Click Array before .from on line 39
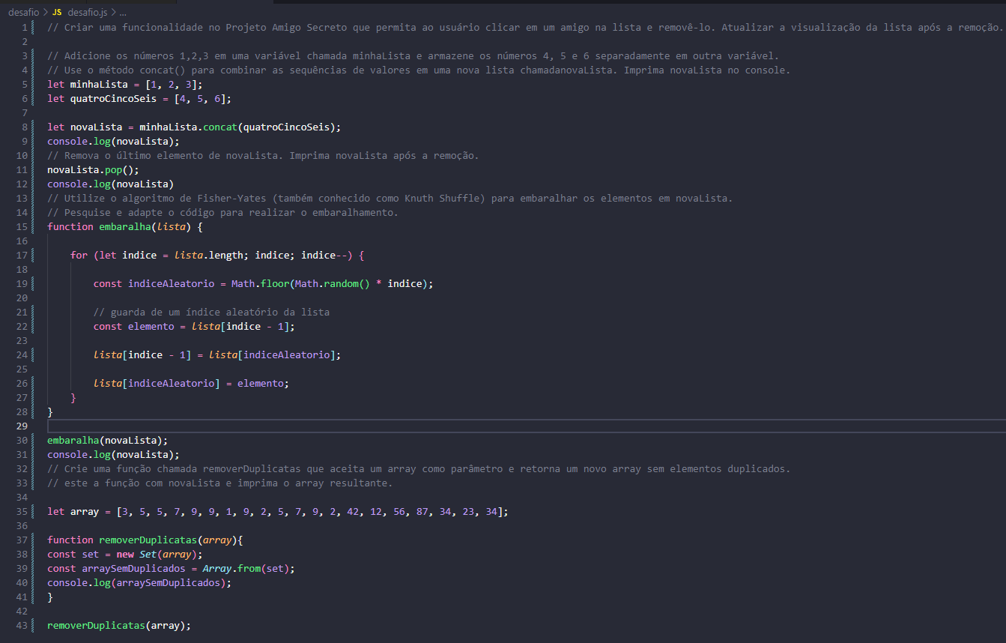 217,568
